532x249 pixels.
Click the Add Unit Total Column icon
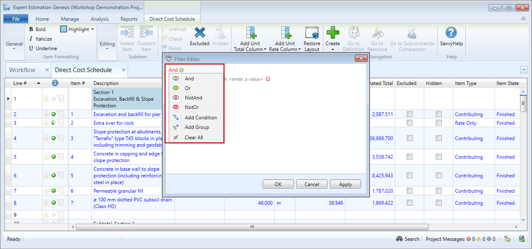point(250,33)
